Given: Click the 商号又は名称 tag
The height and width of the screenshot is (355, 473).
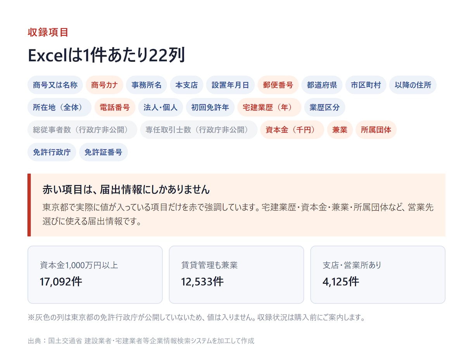Looking at the screenshot, I should [x=55, y=85].
